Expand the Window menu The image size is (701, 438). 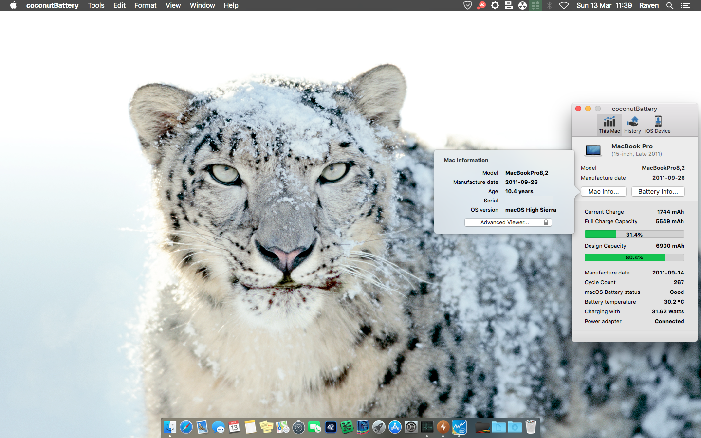coord(202,5)
